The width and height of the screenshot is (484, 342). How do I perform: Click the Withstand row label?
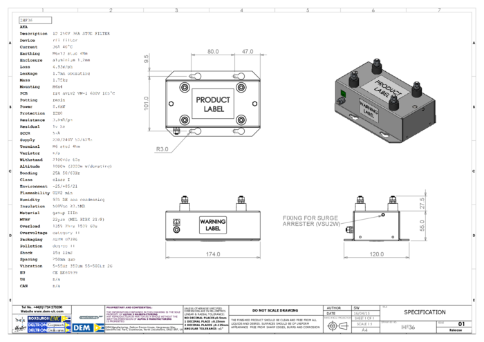pos(31,160)
